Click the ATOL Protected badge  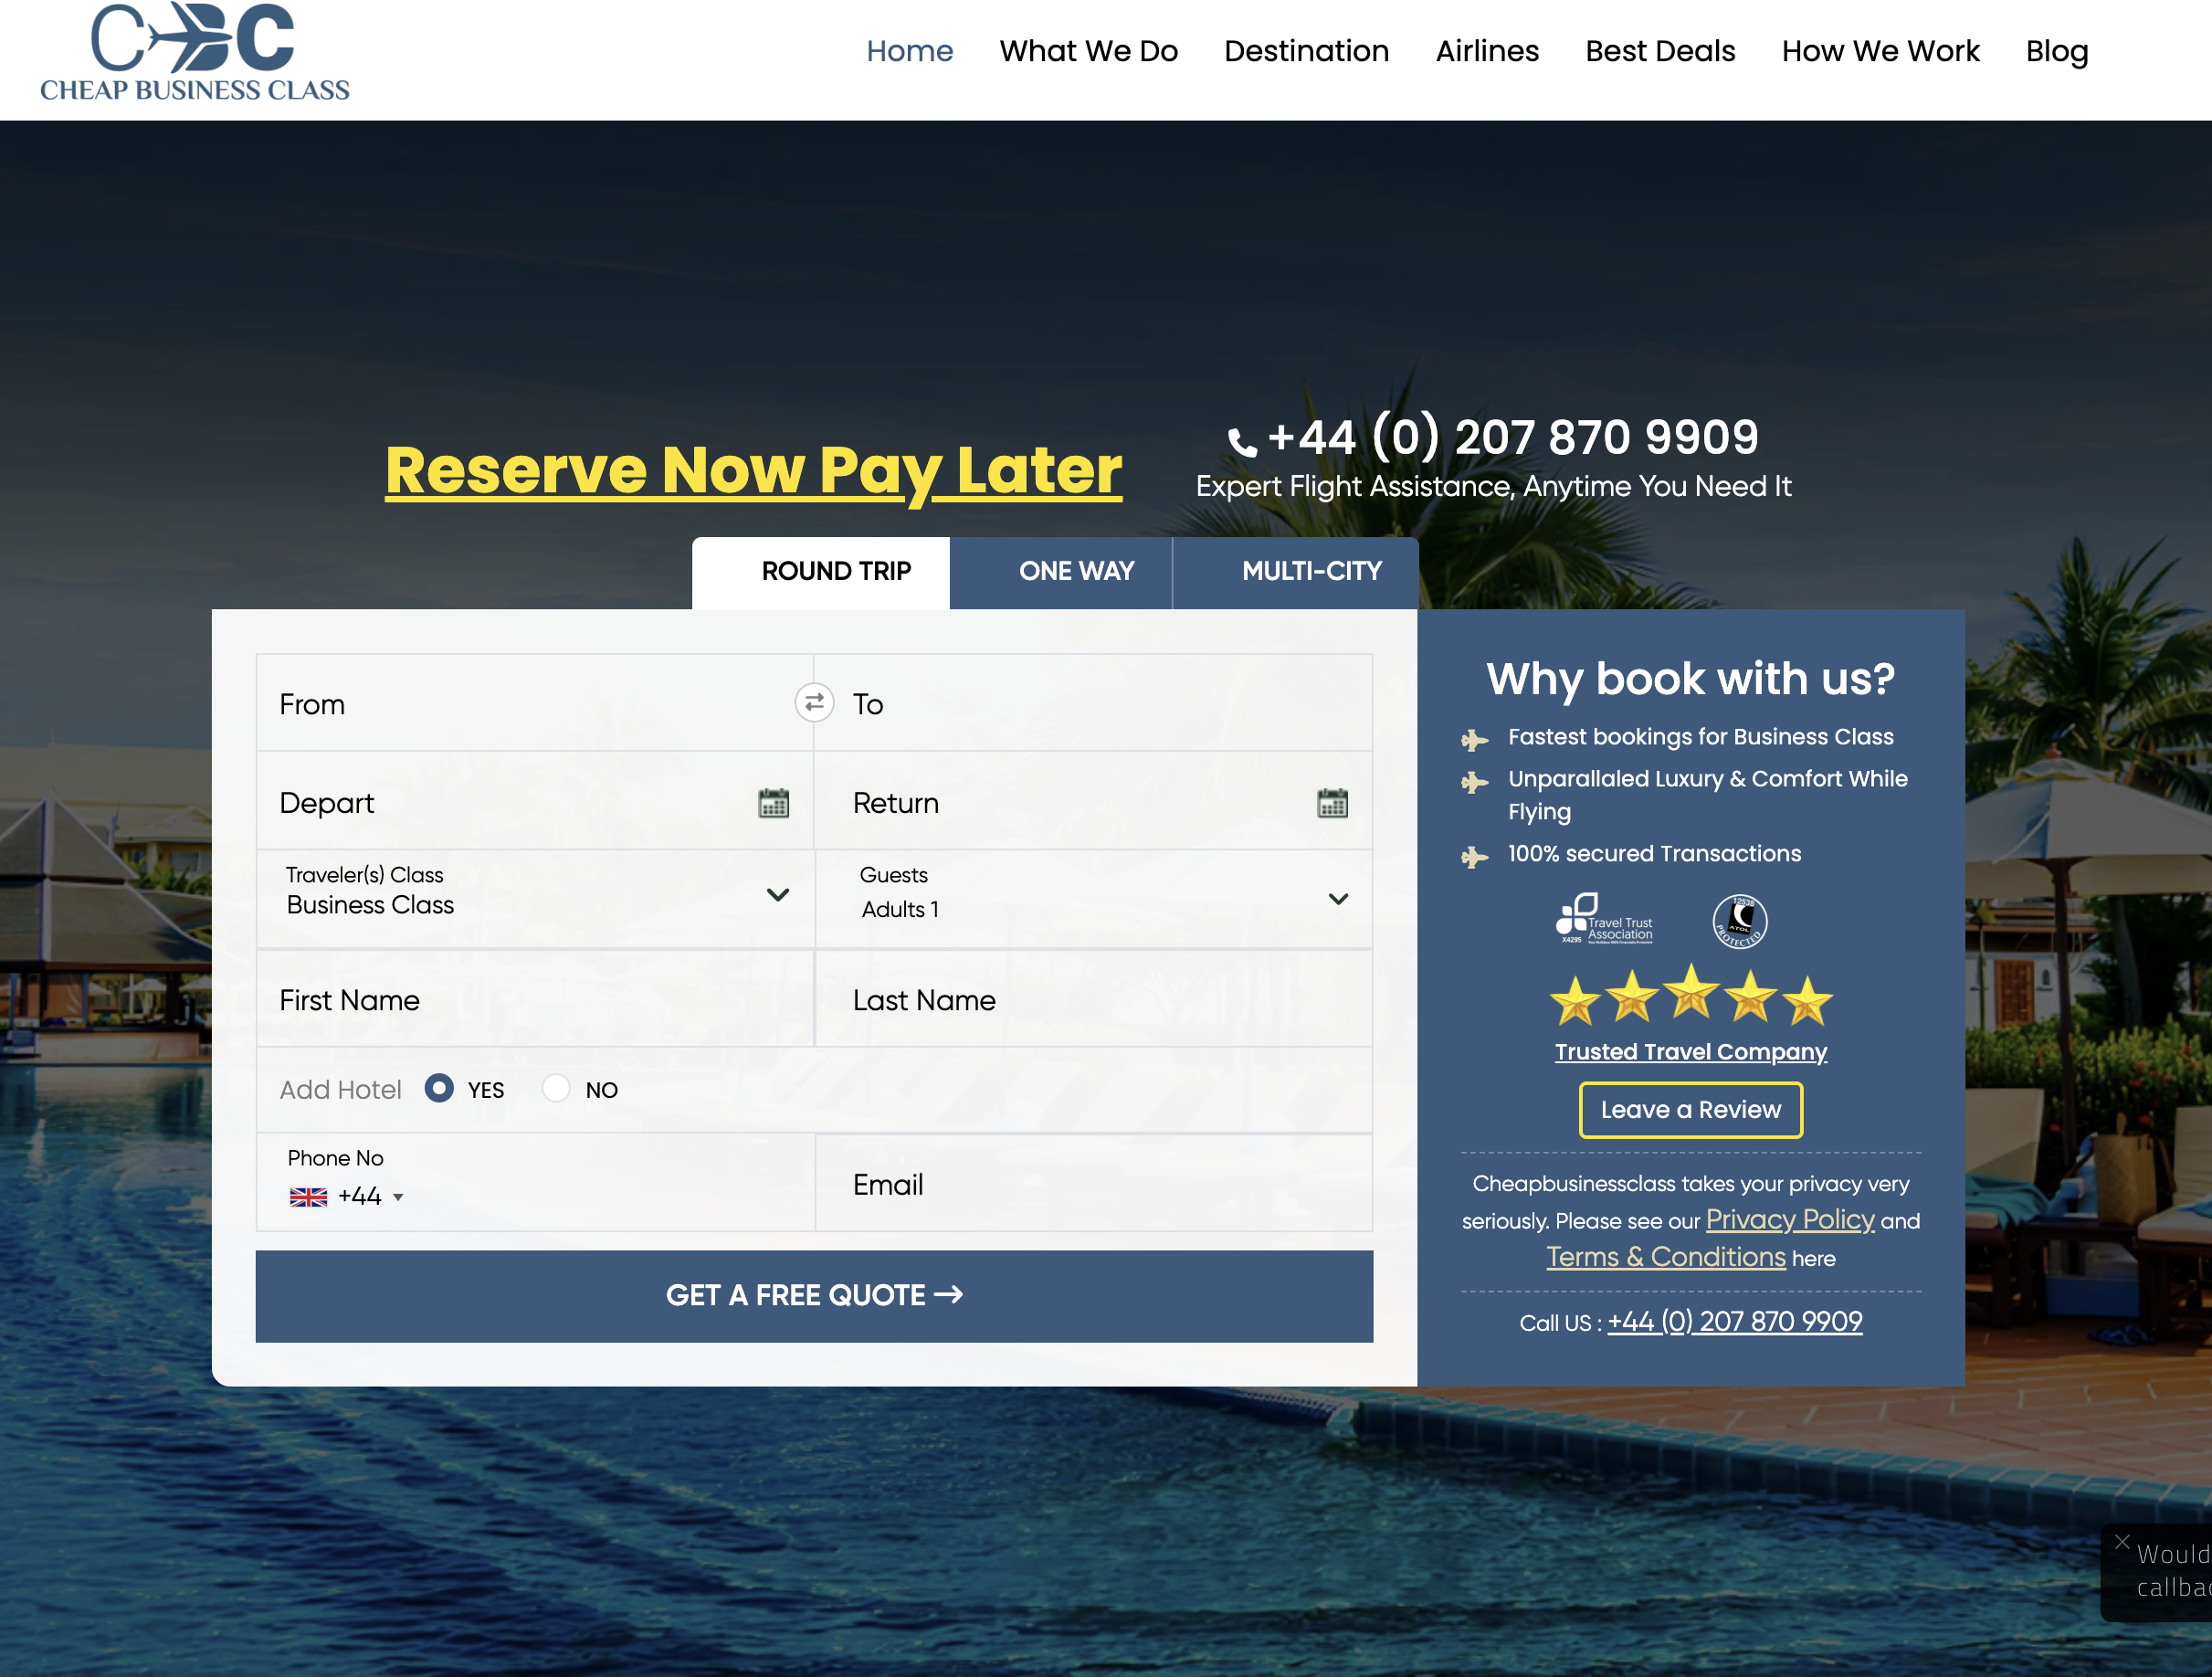(x=1739, y=919)
